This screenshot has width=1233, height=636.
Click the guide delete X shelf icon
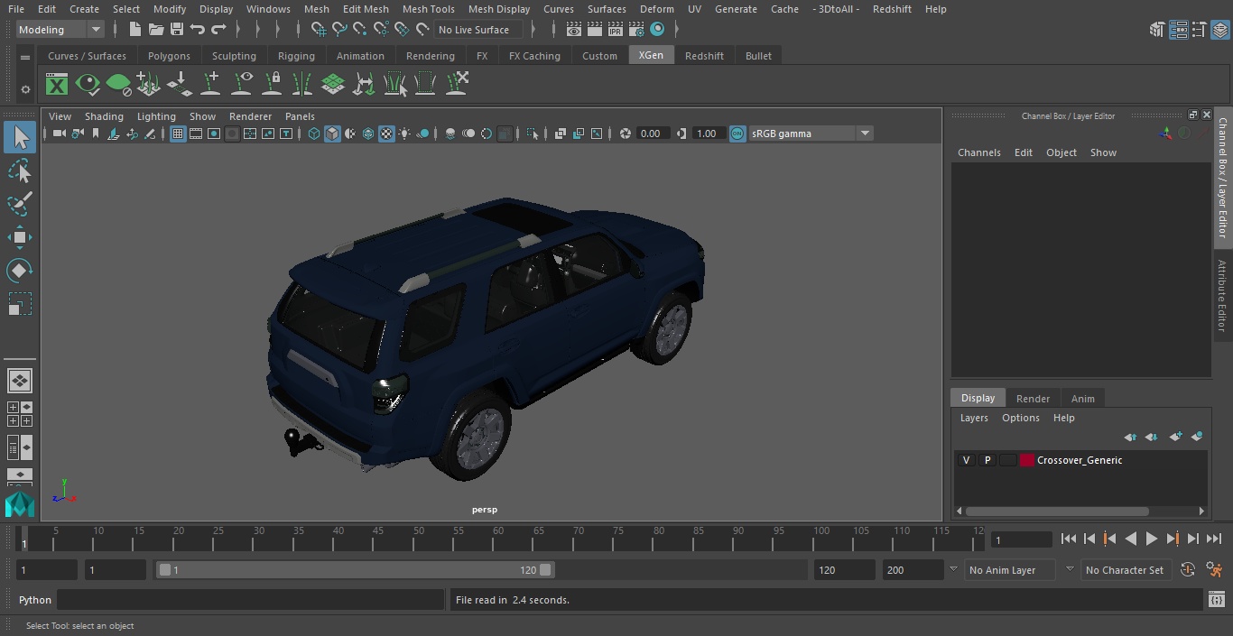coord(456,85)
